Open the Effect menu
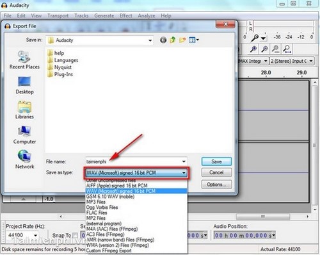Screen dimensions: 320x255 click(126, 16)
